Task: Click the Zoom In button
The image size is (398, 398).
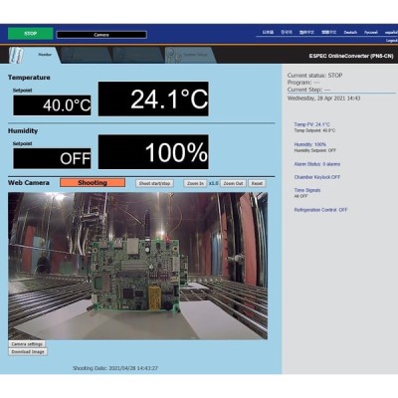Action: (x=195, y=183)
